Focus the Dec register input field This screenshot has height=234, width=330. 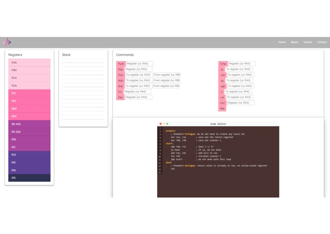coord(139,97)
